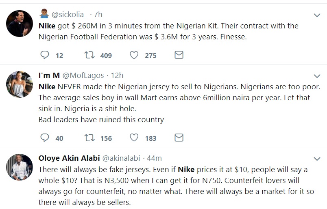Reply to the @MofLagos tweet
Screen dimensions: 327x209
pyautogui.click(x=44, y=138)
